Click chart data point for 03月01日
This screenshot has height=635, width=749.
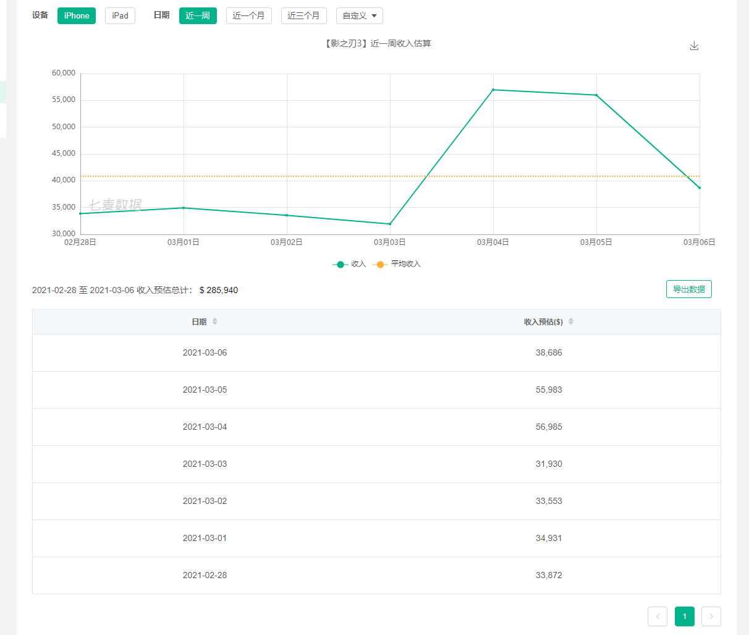click(184, 208)
